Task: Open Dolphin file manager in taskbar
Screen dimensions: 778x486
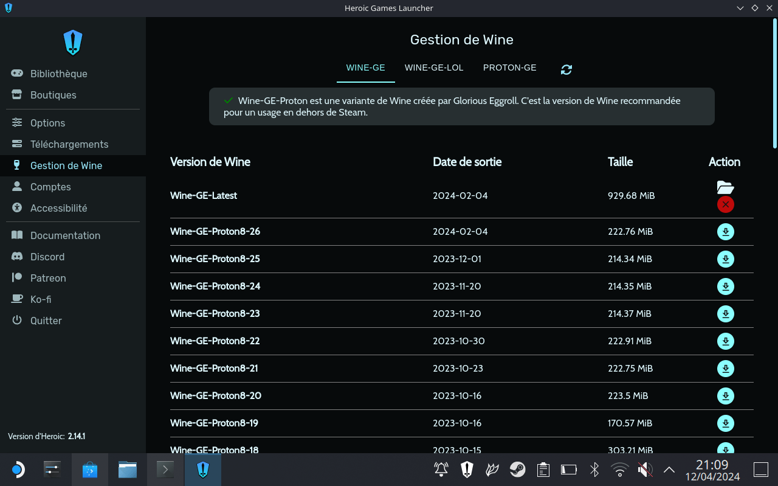Action: tap(128, 470)
